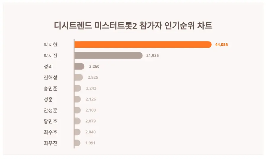Click the 2,825 value label
Viewport: 266px width, 159px height.
tap(93, 77)
